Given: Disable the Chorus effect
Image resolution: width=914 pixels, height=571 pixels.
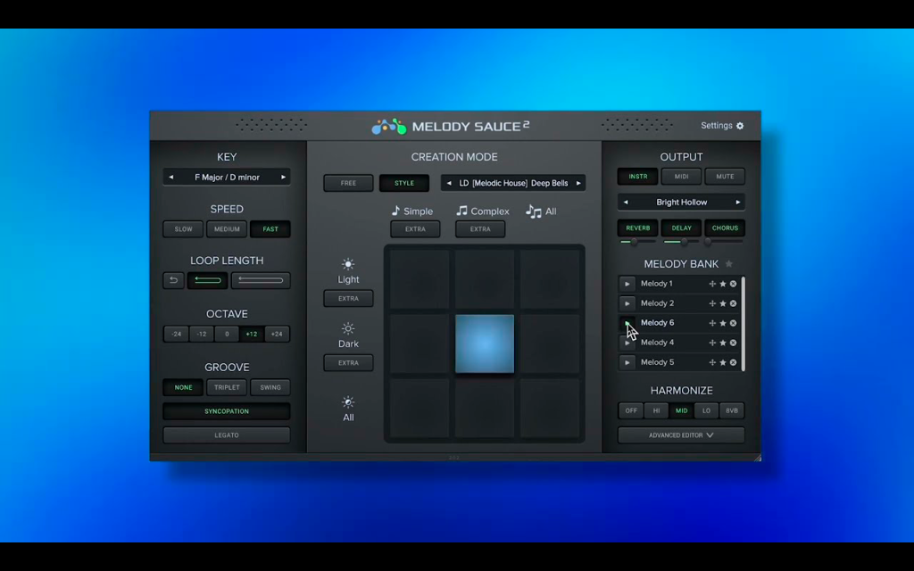Looking at the screenshot, I should coord(725,228).
